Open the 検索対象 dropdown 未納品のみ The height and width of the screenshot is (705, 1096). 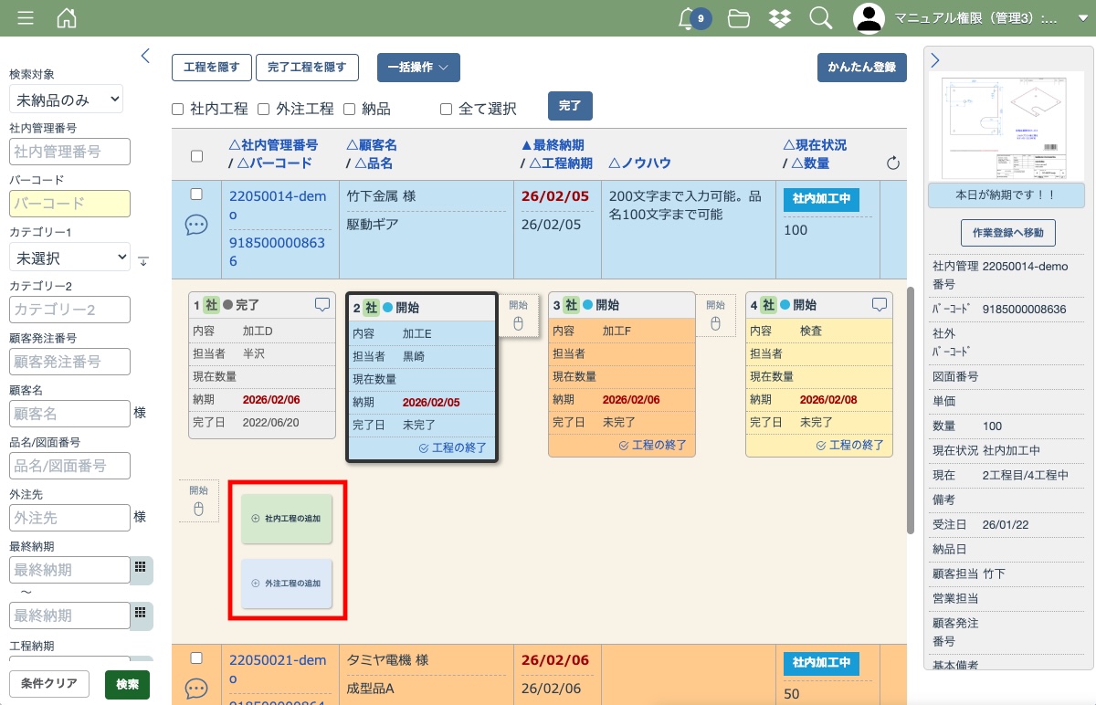(x=66, y=100)
